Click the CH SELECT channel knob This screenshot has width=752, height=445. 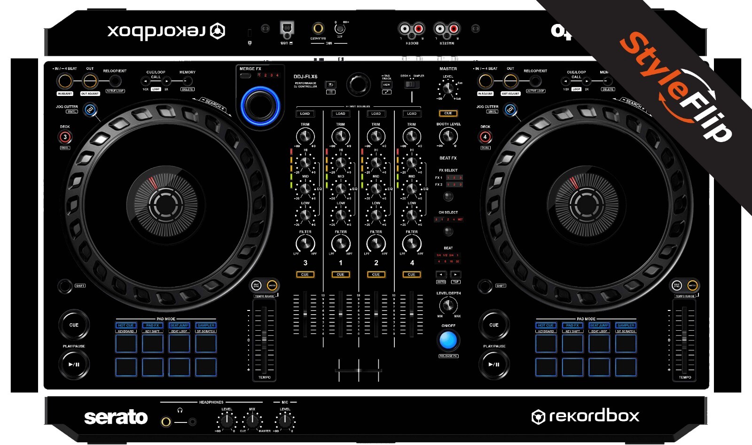448,231
